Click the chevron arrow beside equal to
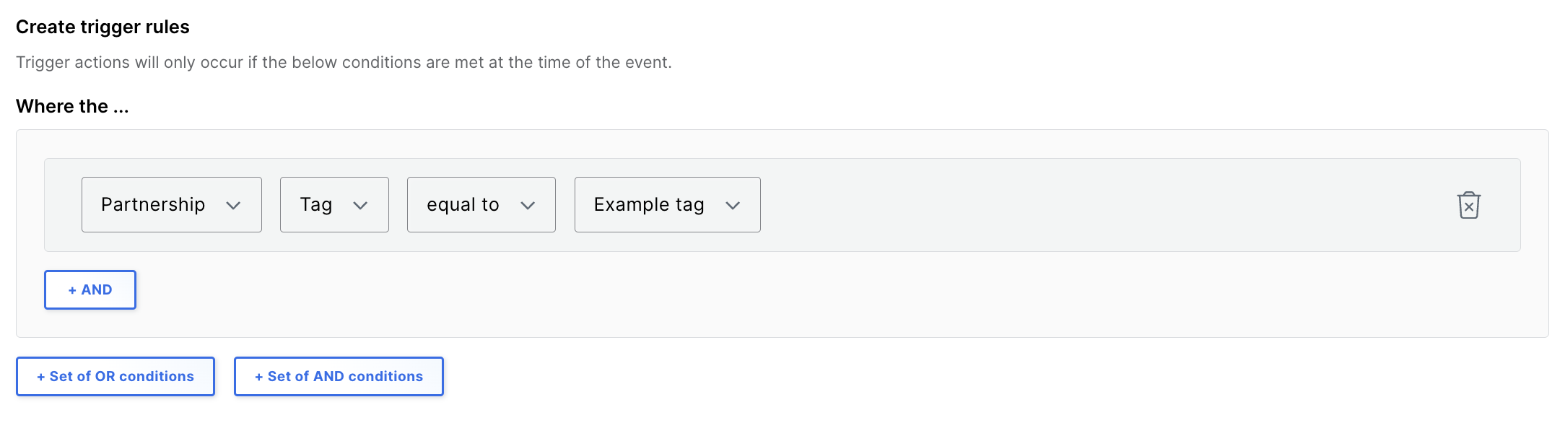 (x=528, y=206)
